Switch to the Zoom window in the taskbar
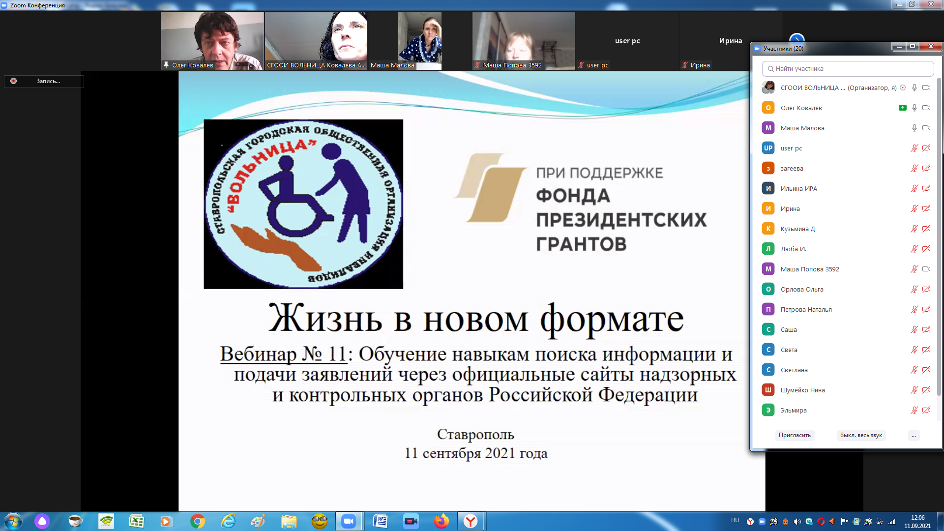Image resolution: width=944 pixels, height=531 pixels. [x=349, y=521]
